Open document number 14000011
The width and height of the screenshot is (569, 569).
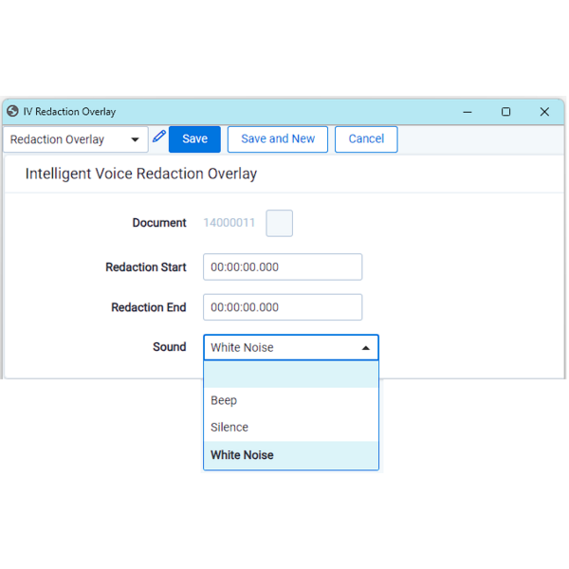point(229,223)
